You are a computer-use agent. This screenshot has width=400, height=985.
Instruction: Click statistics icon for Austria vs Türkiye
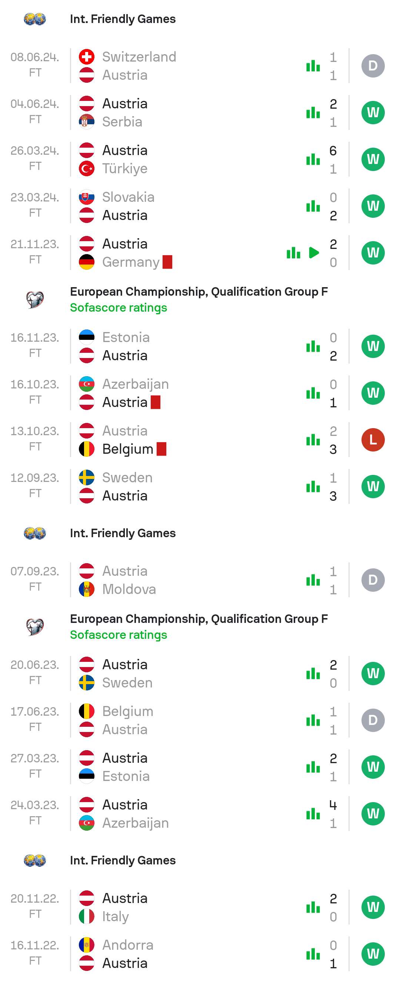[x=313, y=160]
